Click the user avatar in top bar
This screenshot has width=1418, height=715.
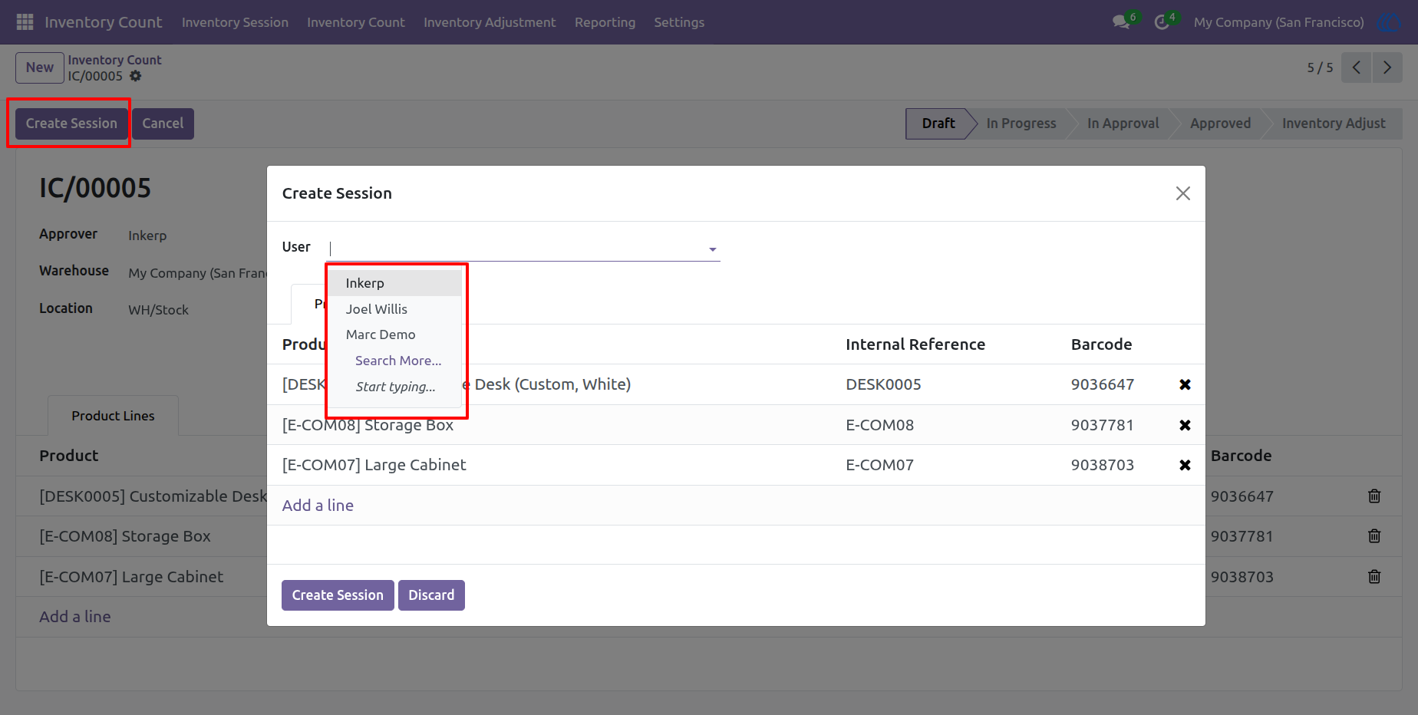1389,22
